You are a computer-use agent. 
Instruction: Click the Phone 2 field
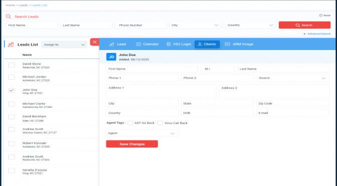pos(218,78)
